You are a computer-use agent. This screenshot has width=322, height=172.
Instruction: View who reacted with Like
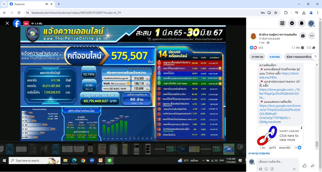click(x=251, y=48)
